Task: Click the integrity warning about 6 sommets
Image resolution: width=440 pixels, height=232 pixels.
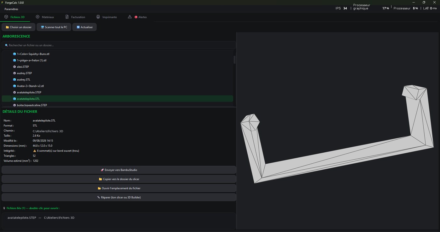Action: pos(56,151)
